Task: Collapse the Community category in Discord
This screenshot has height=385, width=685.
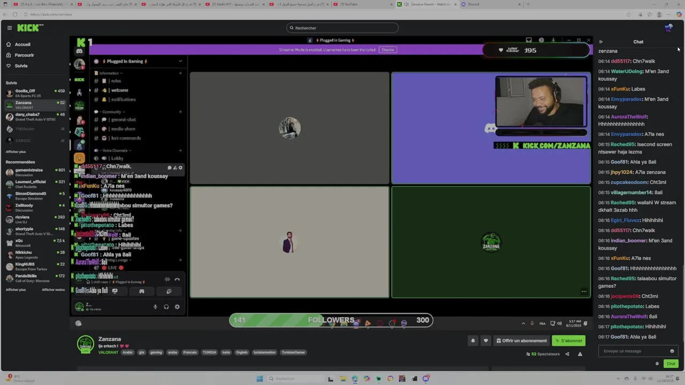Action: click(111, 112)
